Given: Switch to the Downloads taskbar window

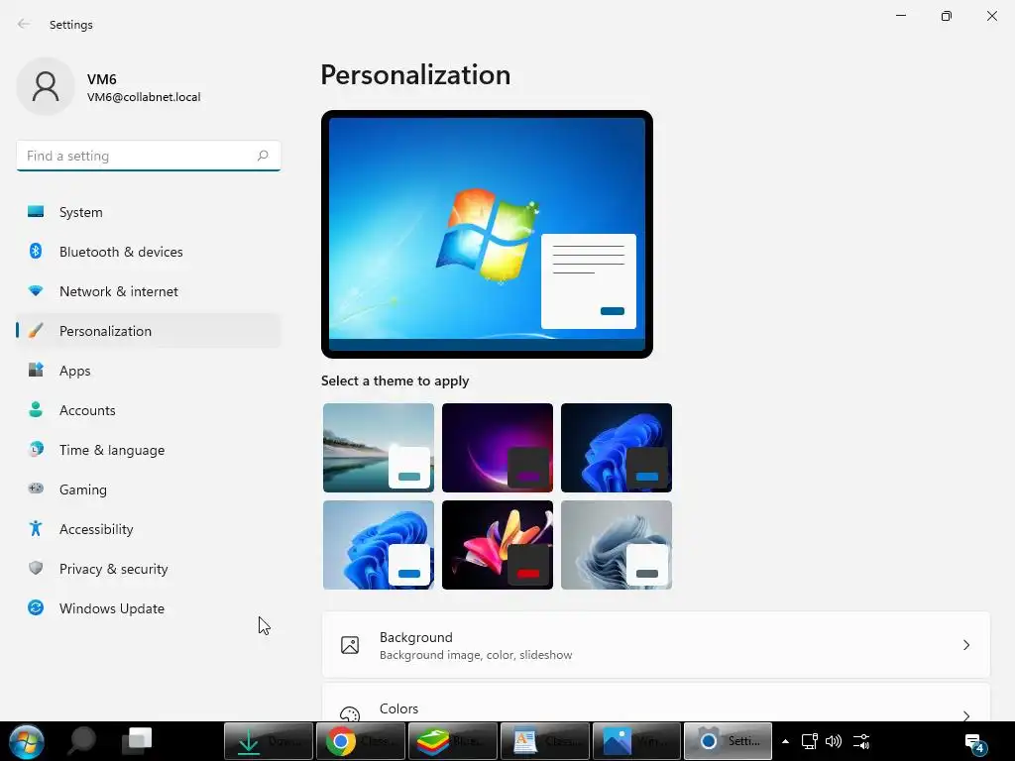Looking at the screenshot, I should [x=268, y=741].
